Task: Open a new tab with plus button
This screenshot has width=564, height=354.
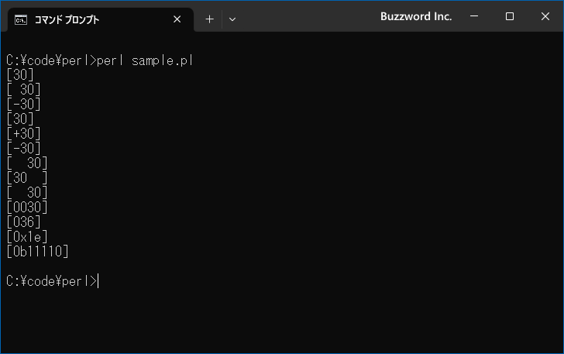Action: click(x=209, y=19)
